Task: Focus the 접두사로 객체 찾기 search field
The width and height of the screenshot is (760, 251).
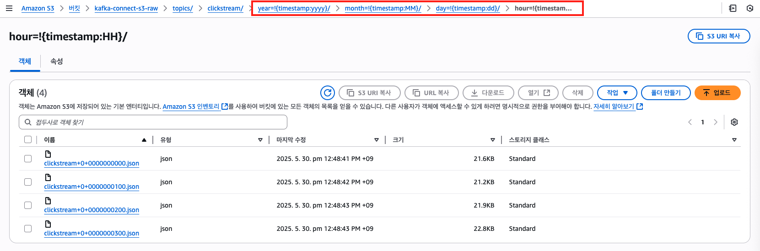Action: [153, 122]
